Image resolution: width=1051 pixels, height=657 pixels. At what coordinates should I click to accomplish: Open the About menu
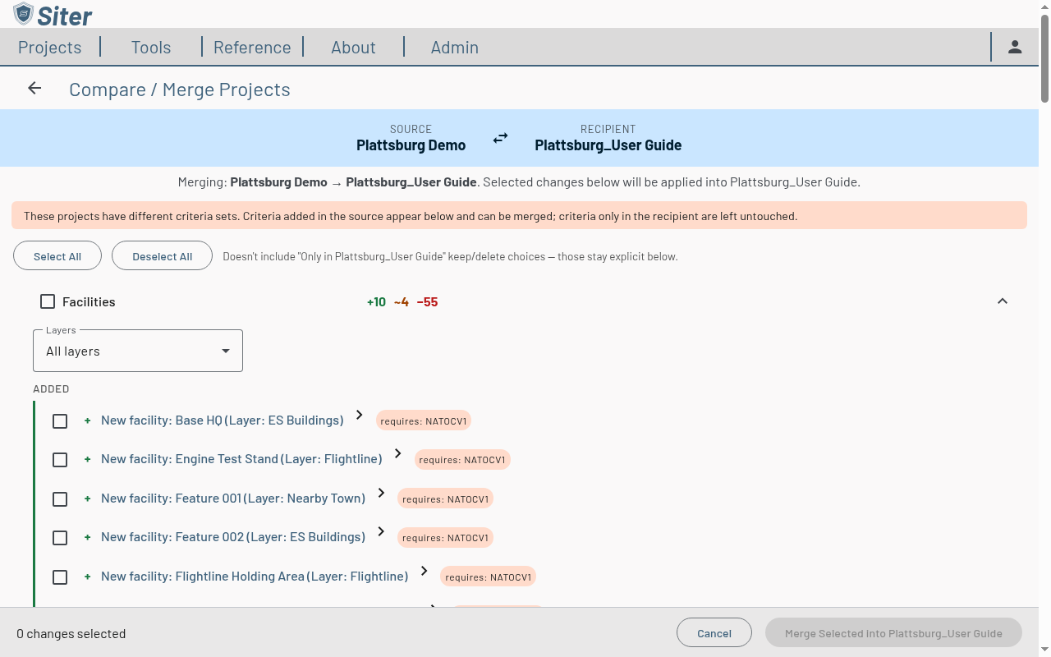tap(353, 47)
